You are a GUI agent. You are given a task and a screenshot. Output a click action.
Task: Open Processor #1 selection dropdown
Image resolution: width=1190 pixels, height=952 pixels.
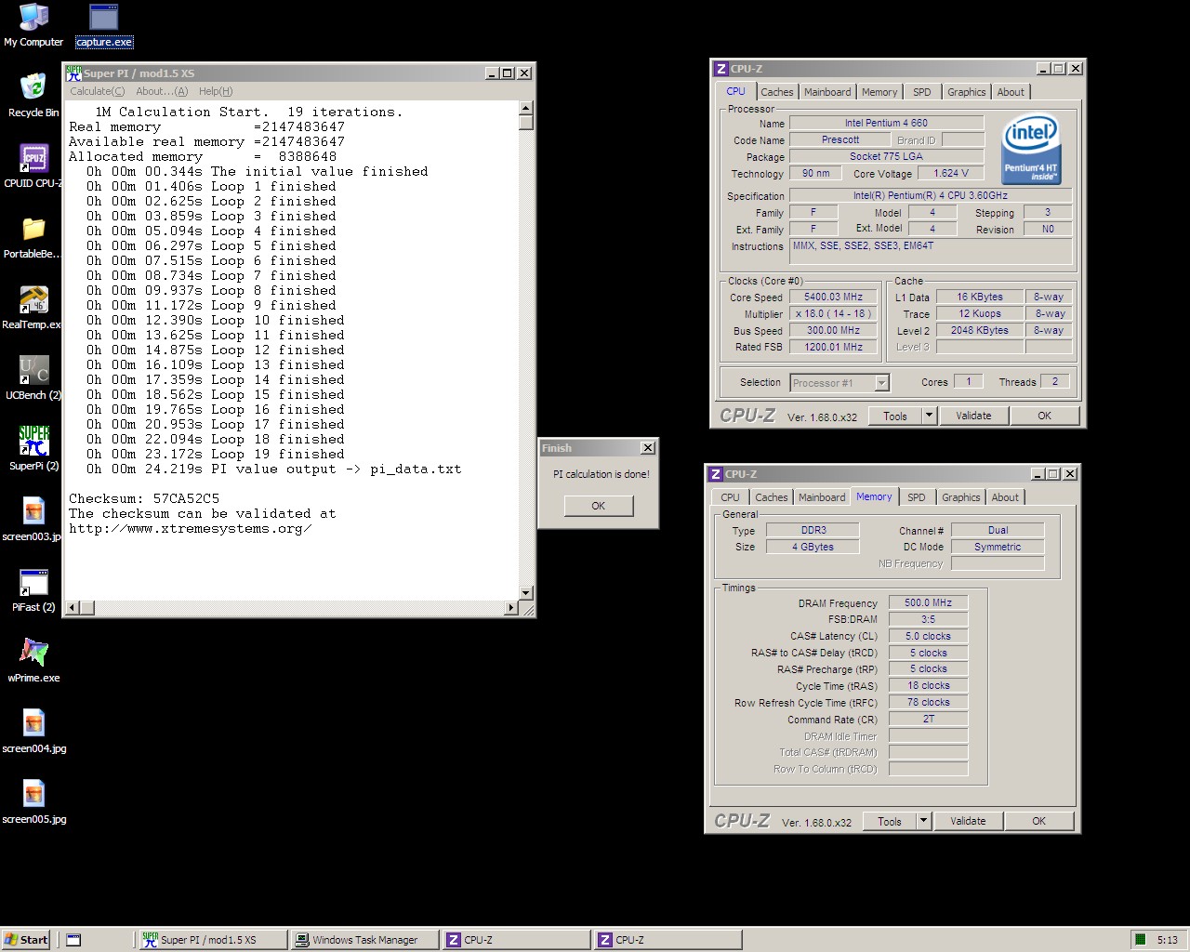click(x=881, y=383)
